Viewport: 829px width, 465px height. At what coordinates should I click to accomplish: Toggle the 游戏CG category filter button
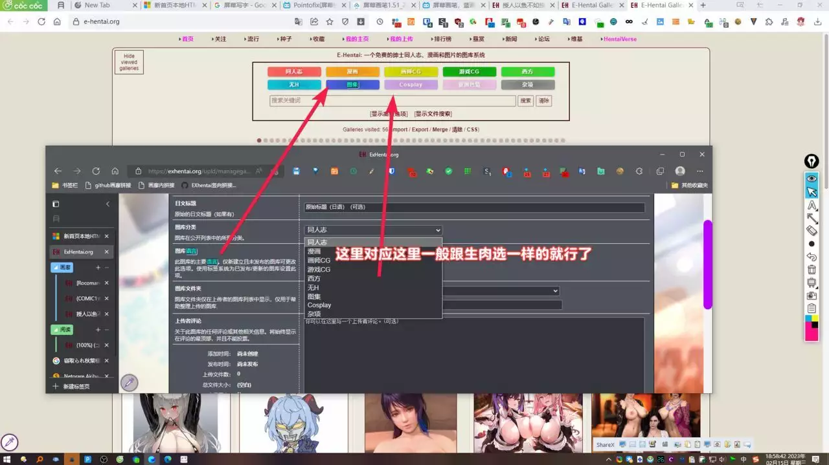click(x=469, y=72)
